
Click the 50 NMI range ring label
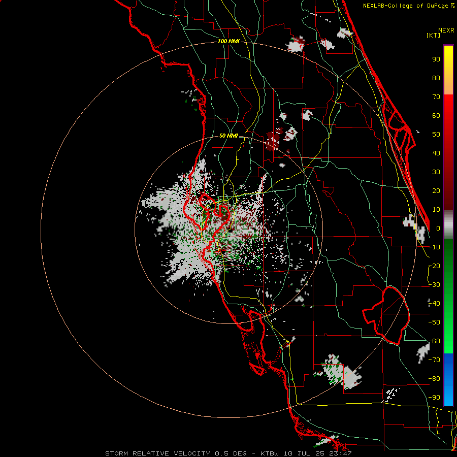228,136
